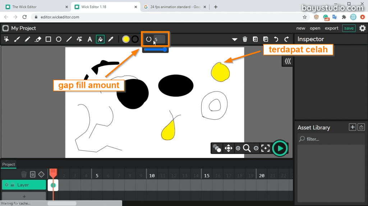This screenshot has height=206, width=368.
Task: Click the Undo arrow
Action: click(x=276, y=39)
